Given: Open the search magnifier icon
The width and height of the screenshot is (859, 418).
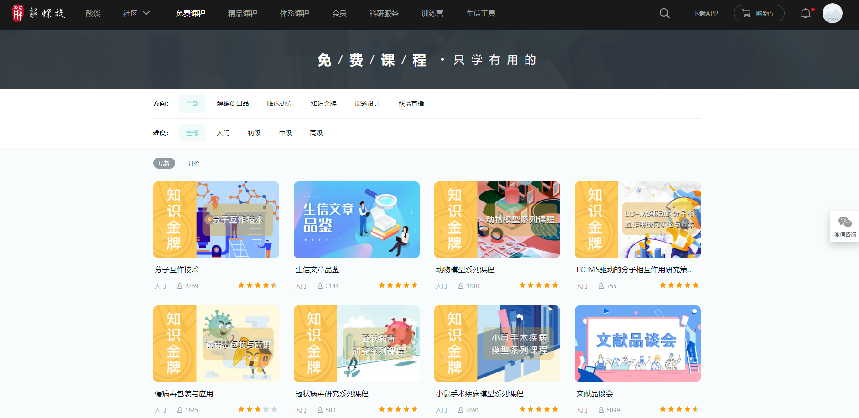Looking at the screenshot, I should coord(665,14).
